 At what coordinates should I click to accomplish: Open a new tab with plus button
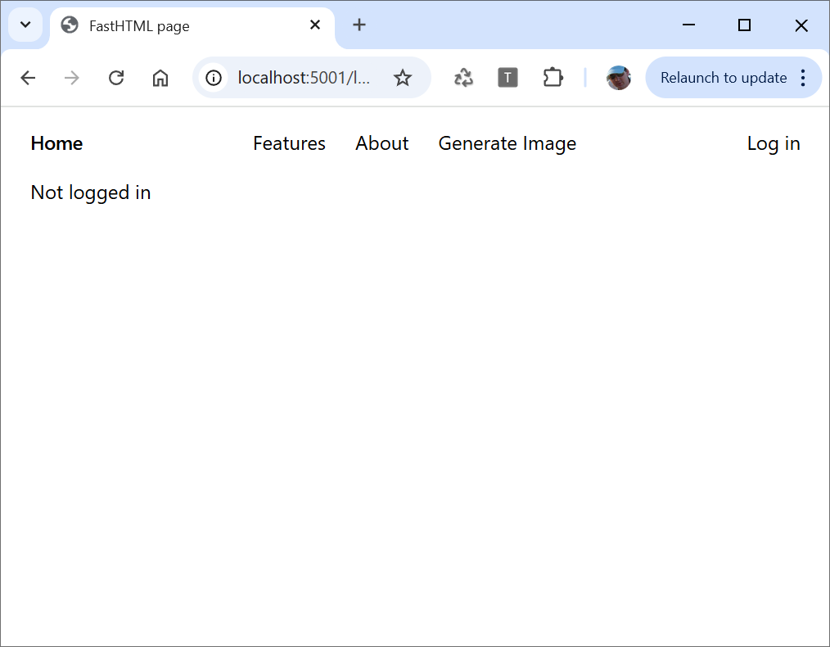pyautogui.click(x=359, y=25)
